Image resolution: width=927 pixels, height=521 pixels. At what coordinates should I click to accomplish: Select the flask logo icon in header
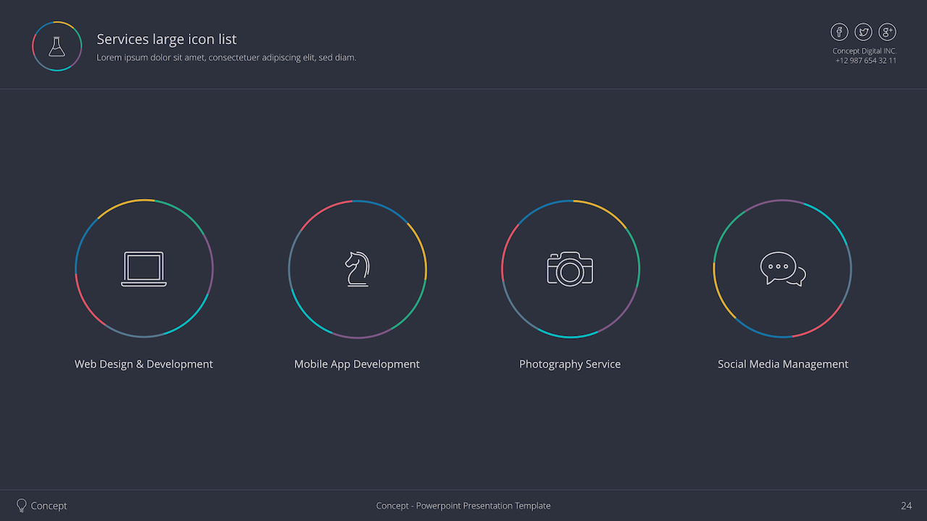[56, 46]
